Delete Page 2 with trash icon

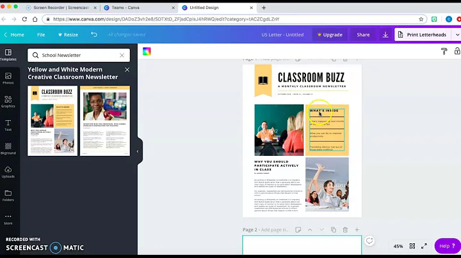pyautogui.click(x=345, y=229)
